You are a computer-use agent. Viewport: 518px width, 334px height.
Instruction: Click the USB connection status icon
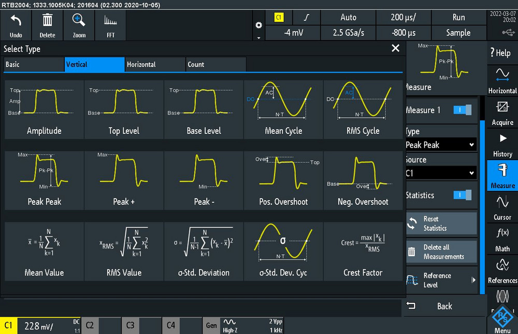[x=509, y=32]
